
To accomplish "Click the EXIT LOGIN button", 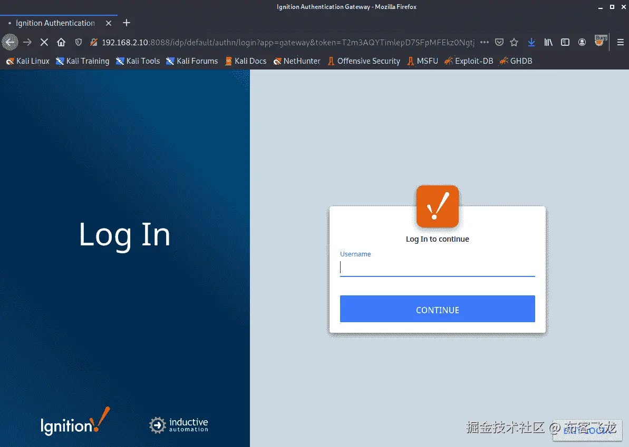I will tap(587, 431).
